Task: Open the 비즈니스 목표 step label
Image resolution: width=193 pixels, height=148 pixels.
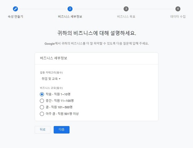Action: 126,17
